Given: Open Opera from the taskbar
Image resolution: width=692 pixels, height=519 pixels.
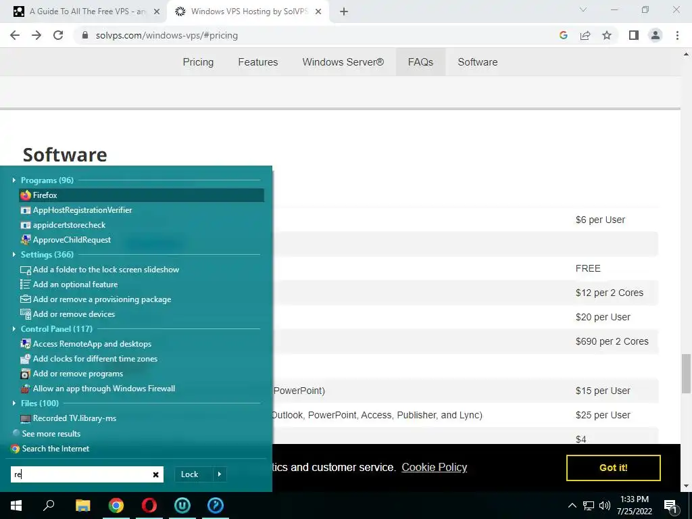Looking at the screenshot, I should click(x=149, y=505).
